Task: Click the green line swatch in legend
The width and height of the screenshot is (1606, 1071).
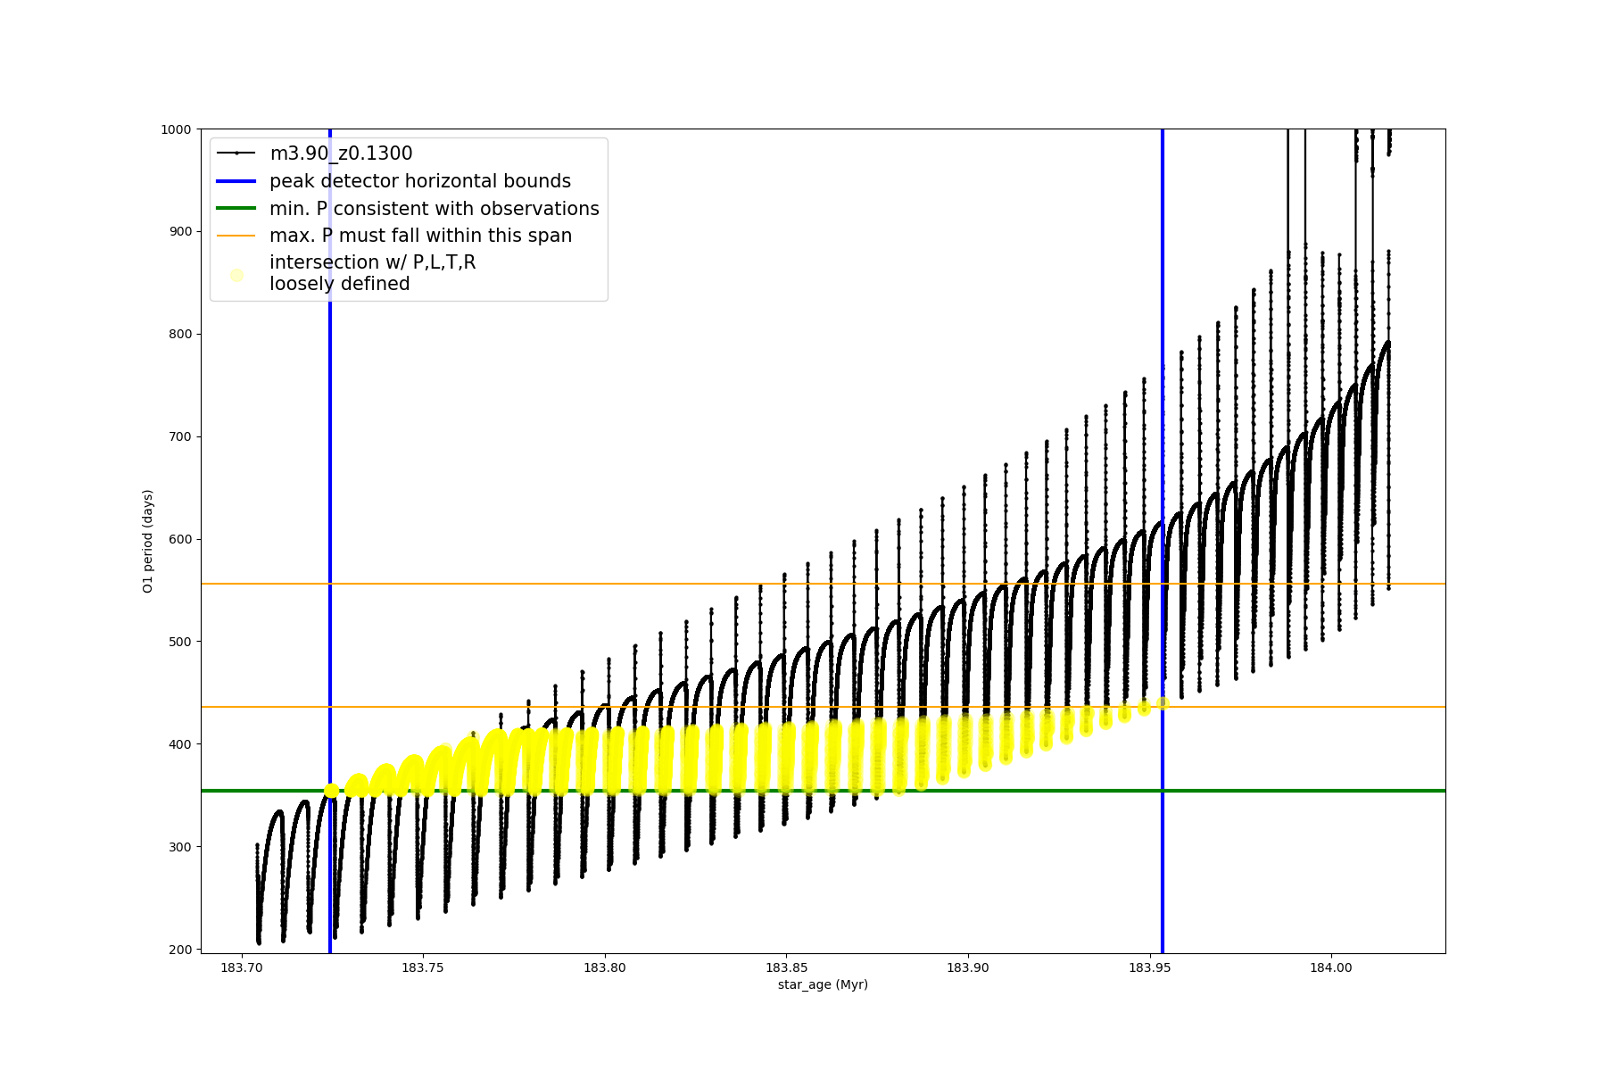Action: pos(236,208)
